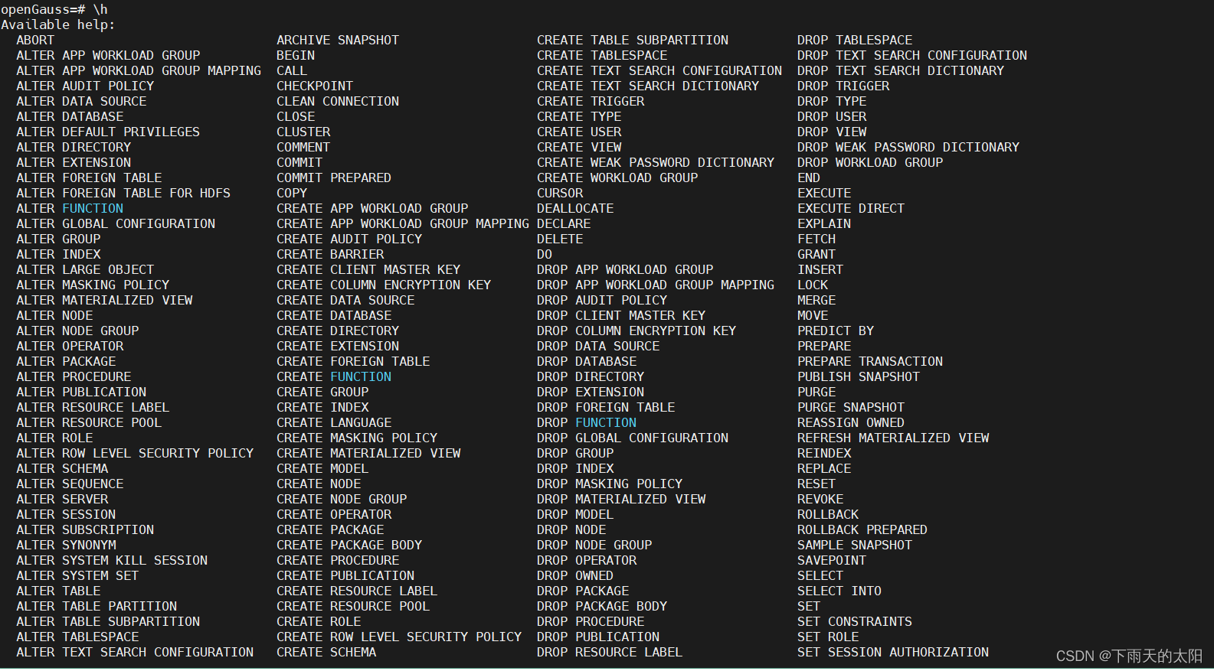
Task: Click 'ALTER SYSTEM KILL SESSION' entry
Action: [112, 560]
